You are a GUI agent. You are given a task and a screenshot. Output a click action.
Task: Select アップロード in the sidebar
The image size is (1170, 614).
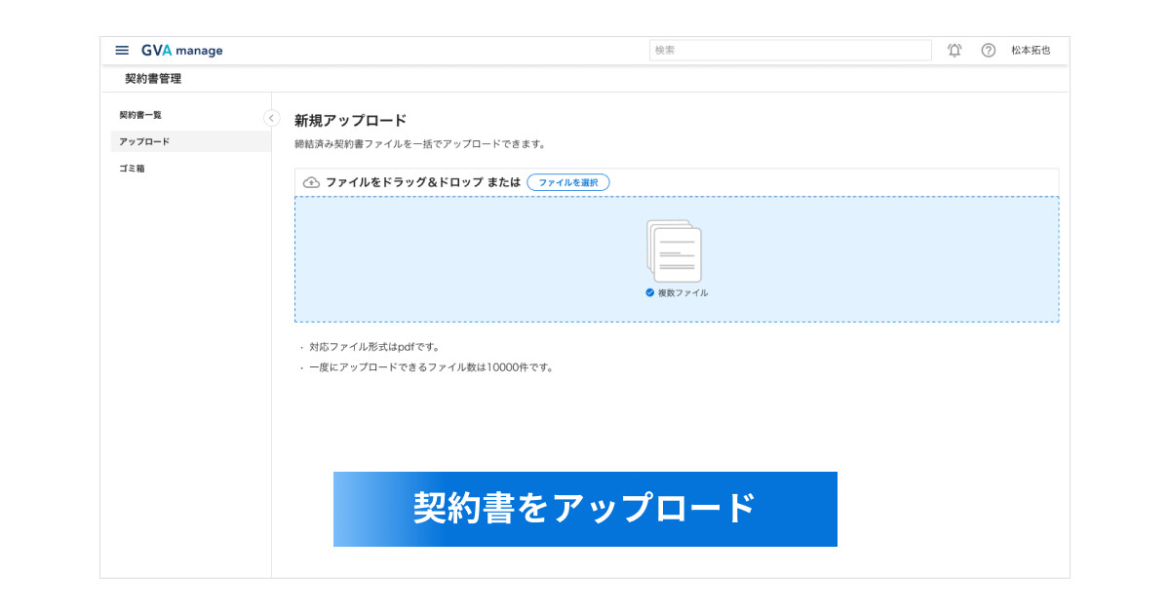coord(191,141)
